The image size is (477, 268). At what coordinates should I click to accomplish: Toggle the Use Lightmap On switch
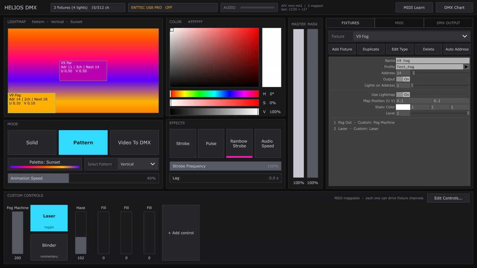[403, 94]
